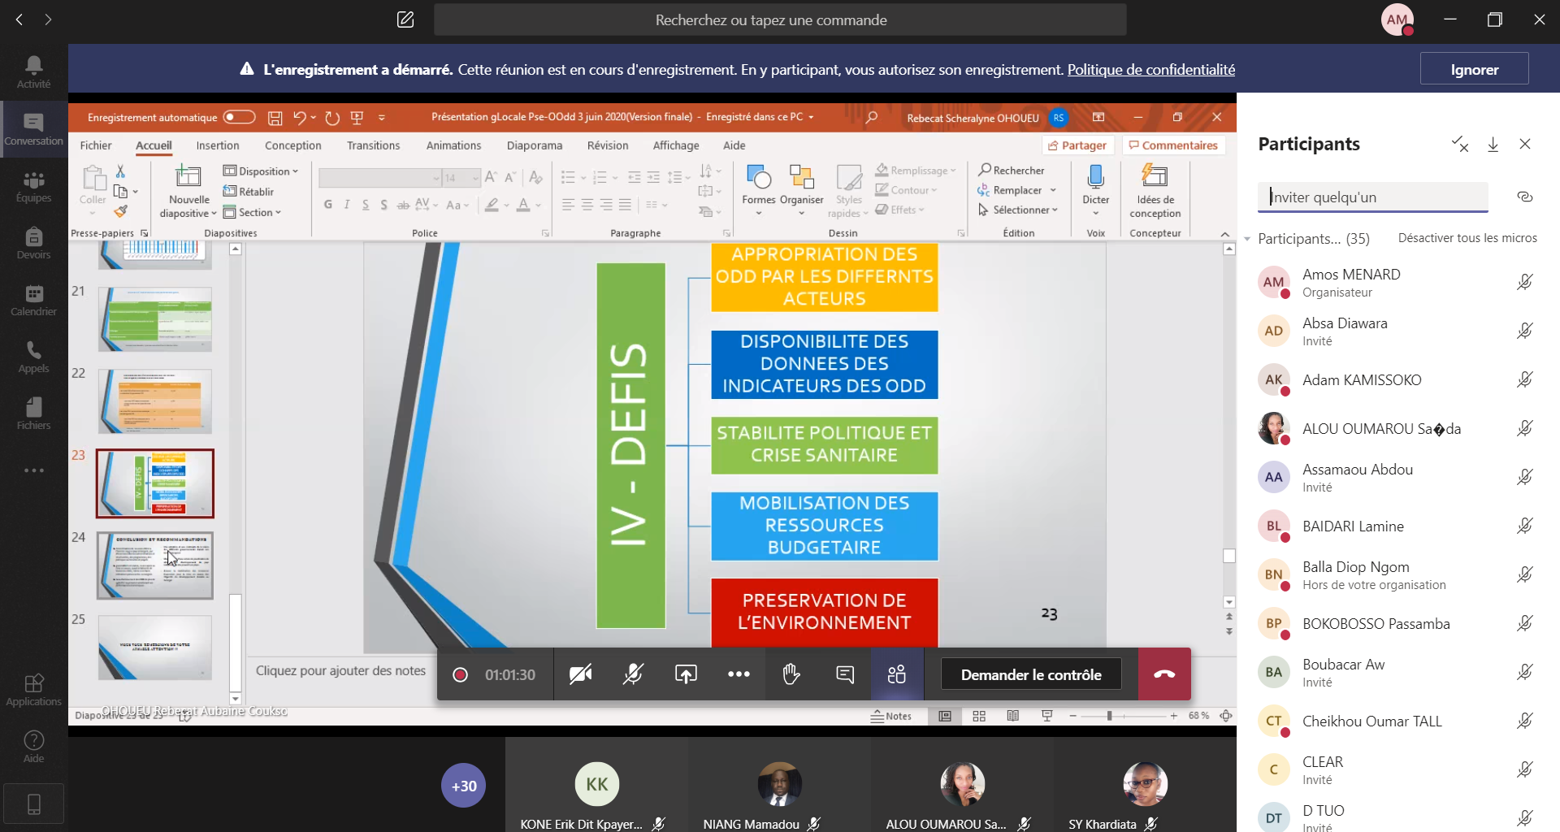Click Demander le contrôle button
The width and height of the screenshot is (1560, 832).
point(1031,674)
